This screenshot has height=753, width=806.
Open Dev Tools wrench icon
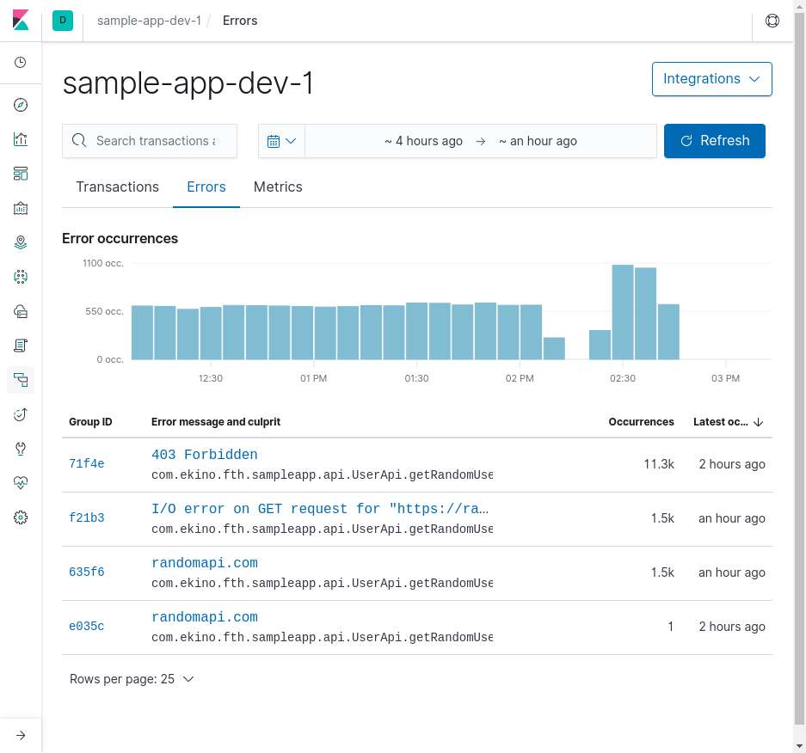(x=21, y=449)
